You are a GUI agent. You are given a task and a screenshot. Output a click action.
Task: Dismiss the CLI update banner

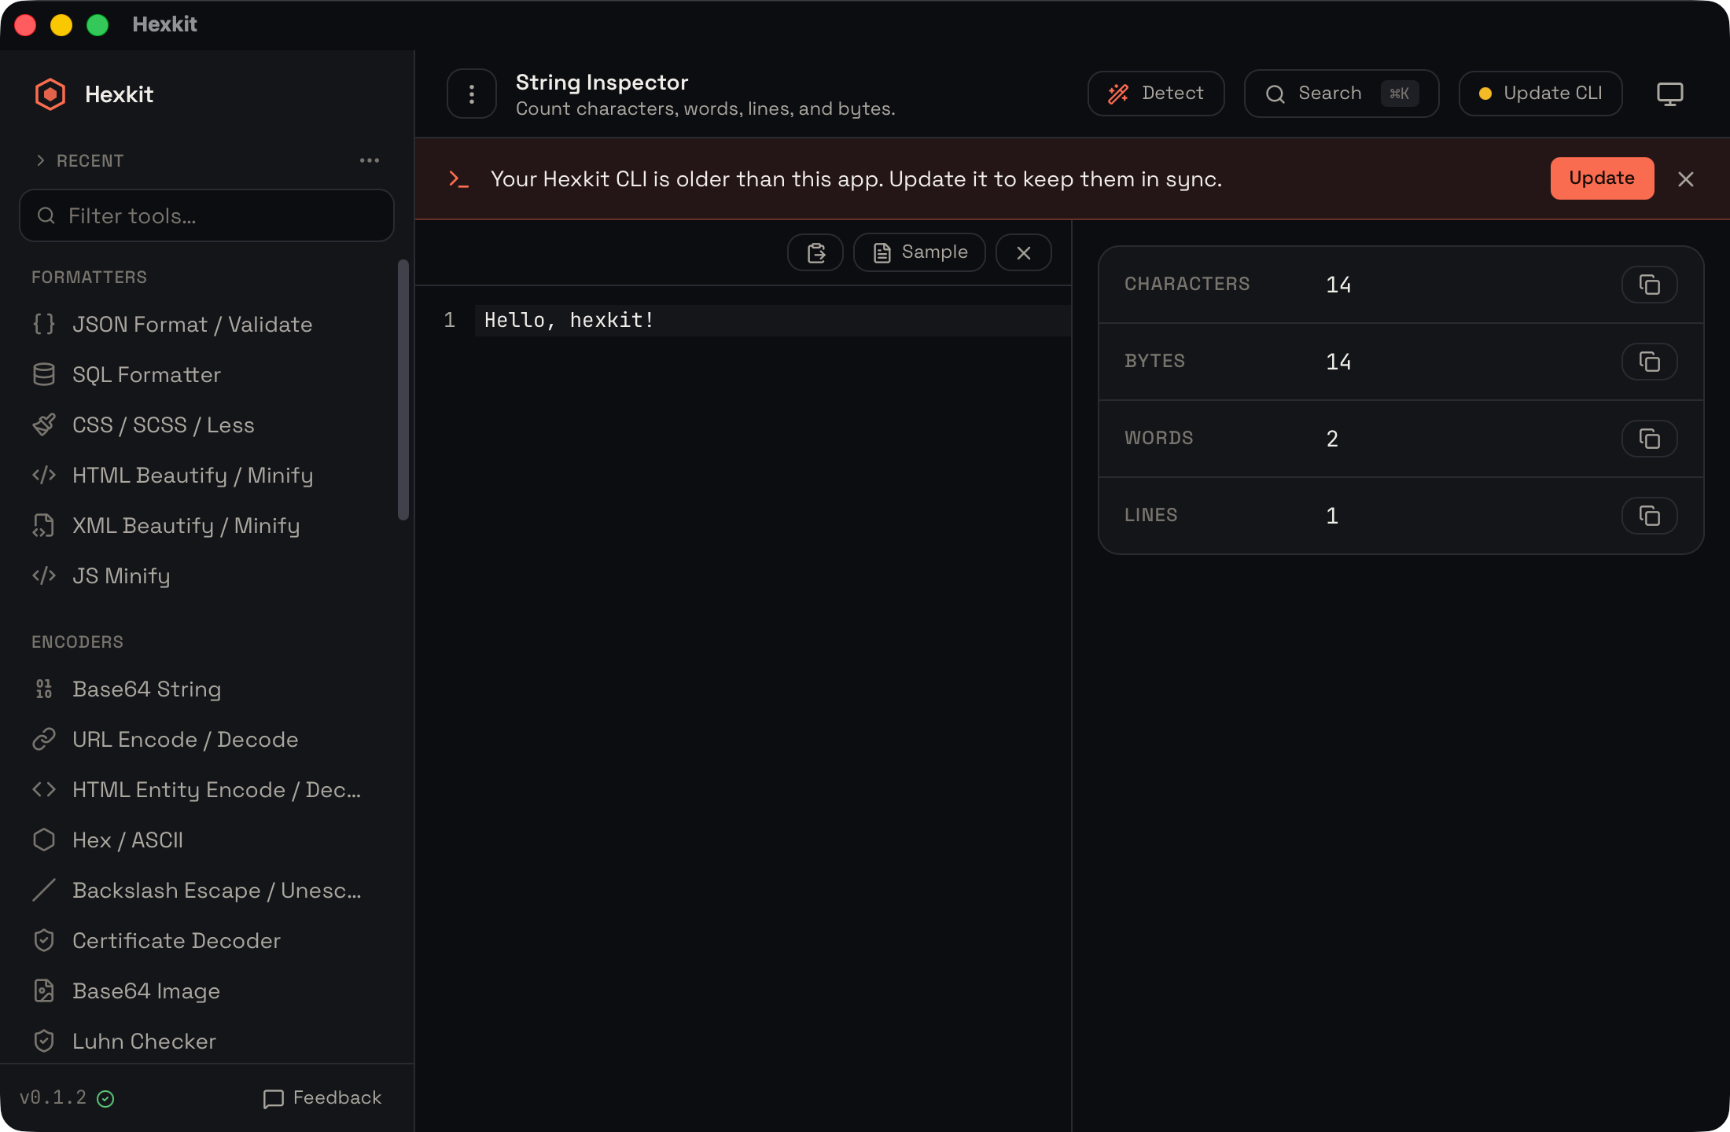pos(1686,179)
